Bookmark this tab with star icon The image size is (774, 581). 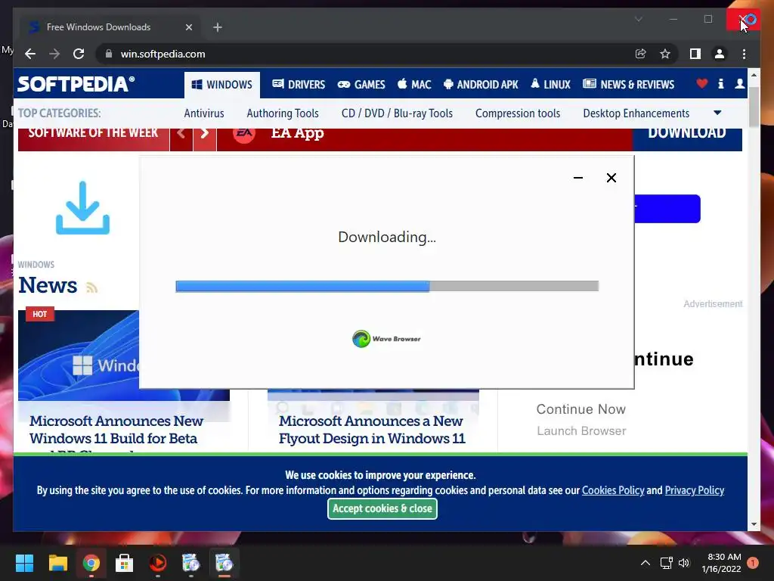pyautogui.click(x=665, y=54)
